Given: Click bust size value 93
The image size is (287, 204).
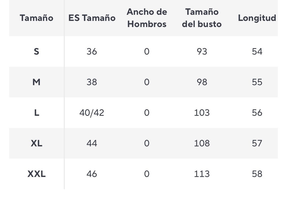Looking at the screenshot, I should tap(202, 52).
